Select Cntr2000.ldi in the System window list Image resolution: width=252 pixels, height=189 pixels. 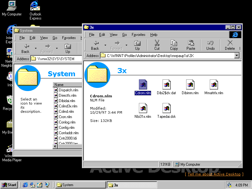coord(65,138)
